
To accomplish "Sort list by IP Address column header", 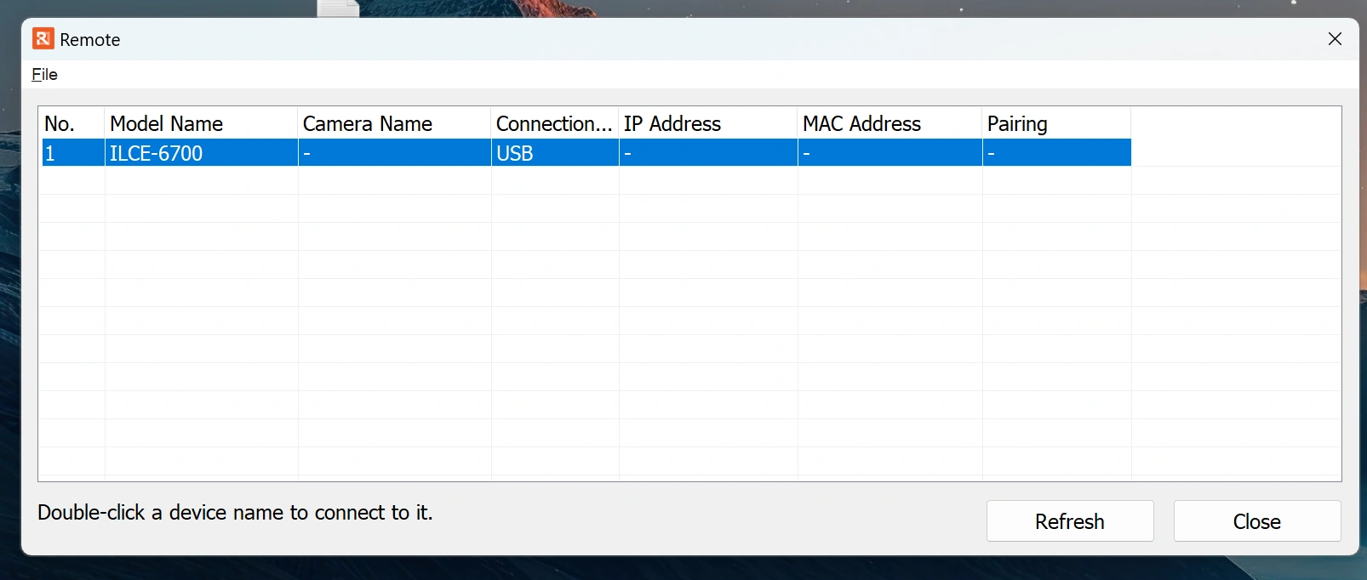I will coord(707,124).
